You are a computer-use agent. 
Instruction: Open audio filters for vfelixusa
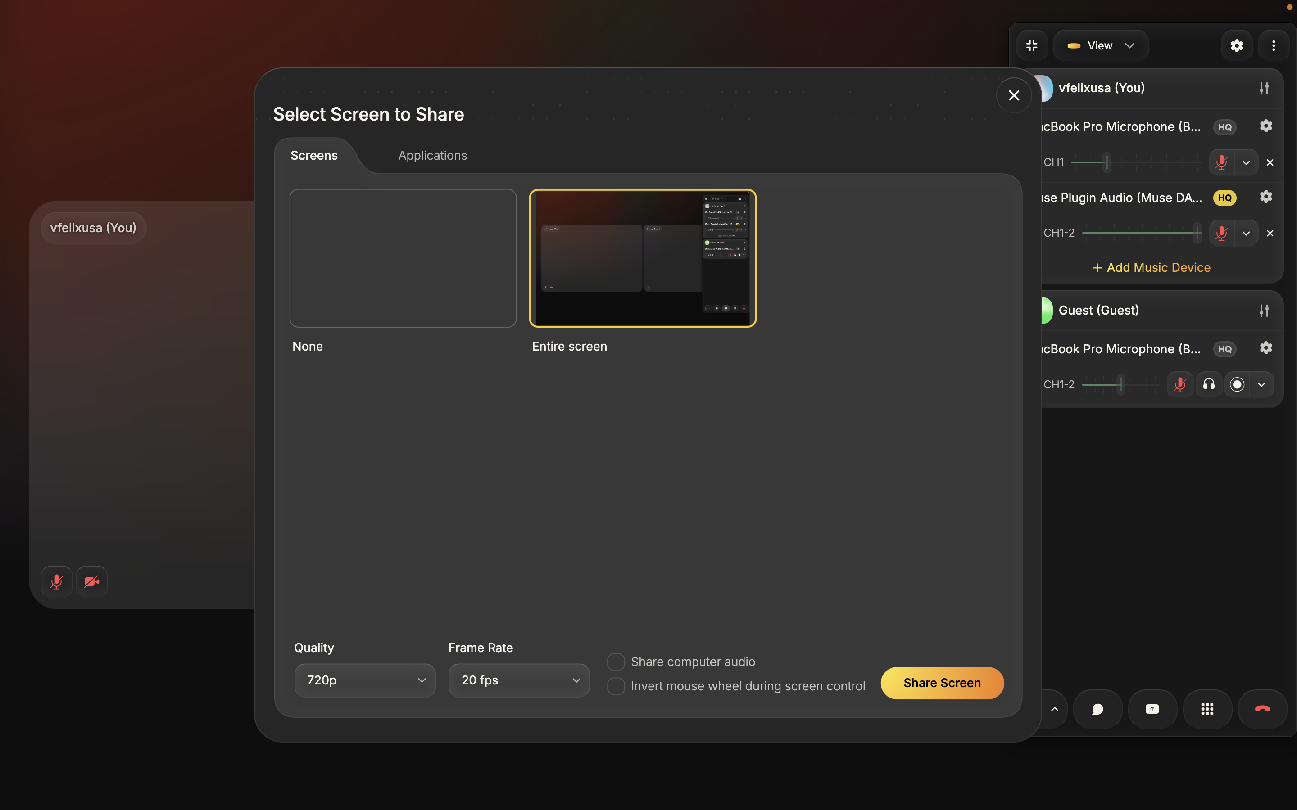1264,87
